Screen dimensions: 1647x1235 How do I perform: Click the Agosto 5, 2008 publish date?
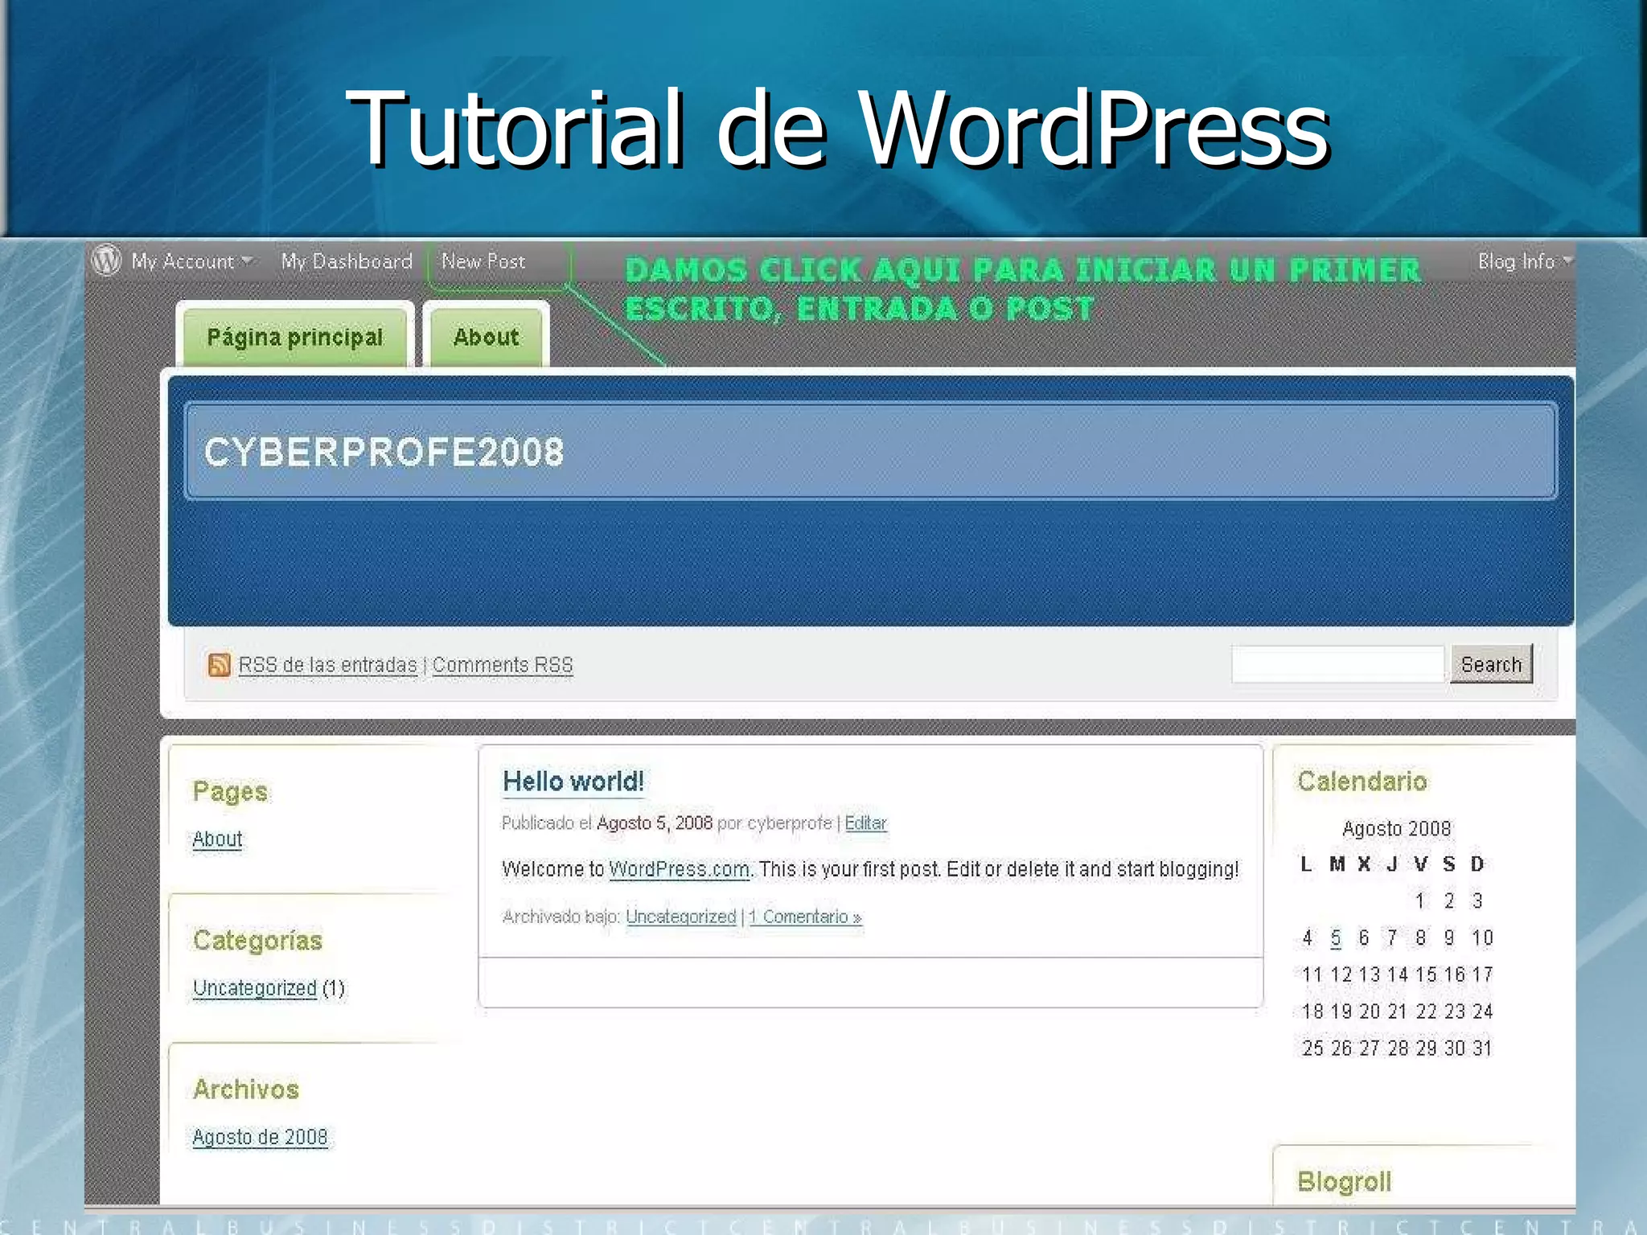(655, 823)
